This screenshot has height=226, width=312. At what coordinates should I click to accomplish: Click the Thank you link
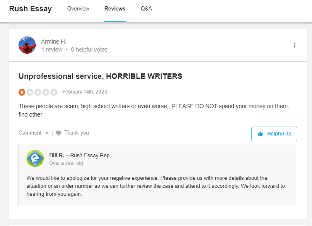coord(77,133)
